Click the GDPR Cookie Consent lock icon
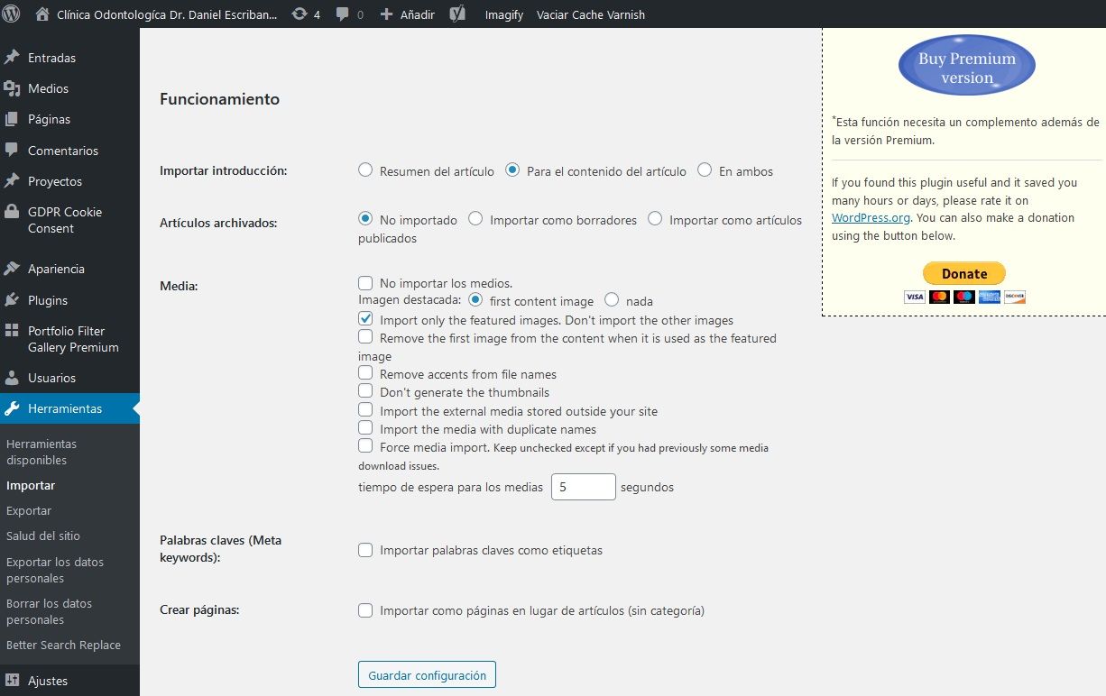Screen dimensions: 1106x696 12,212
